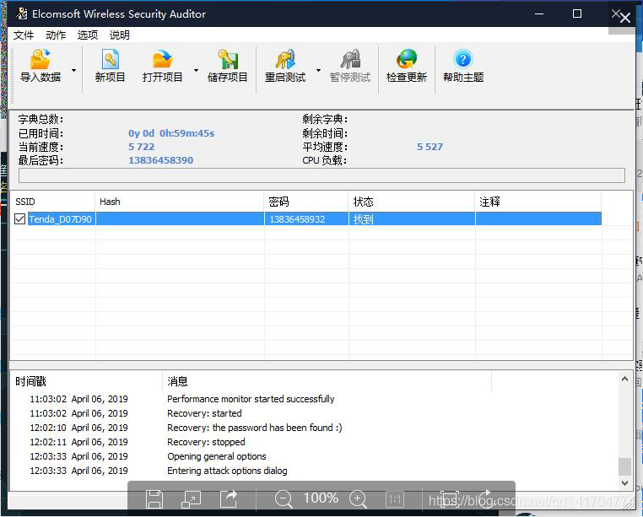The height and width of the screenshot is (517, 643).
Task: Restart the attack with 重启测试
Action: pyautogui.click(x=285, y=67)
